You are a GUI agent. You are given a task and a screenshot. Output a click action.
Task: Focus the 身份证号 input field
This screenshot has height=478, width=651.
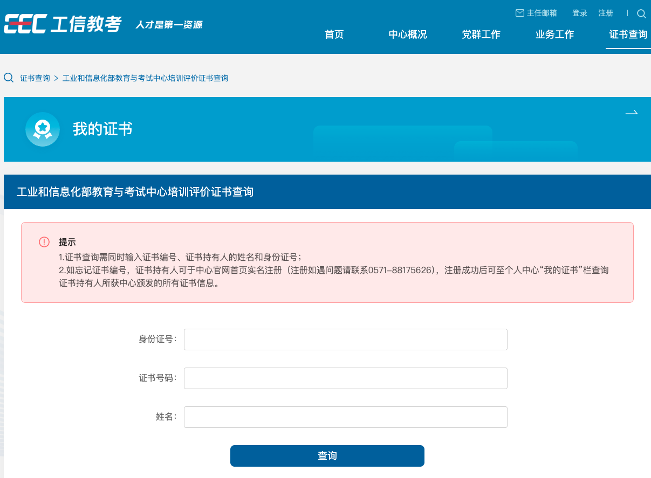(x=346, y=340)
